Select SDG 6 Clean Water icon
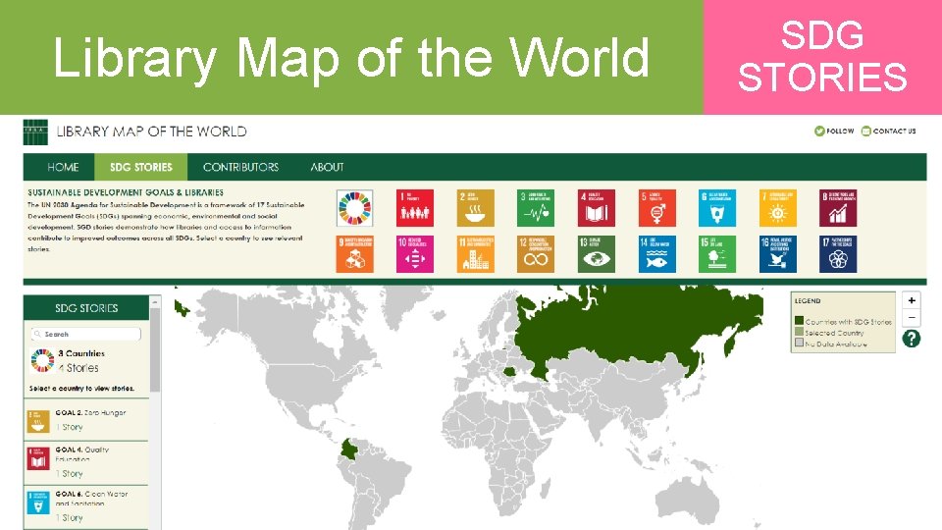 (x=716, y=208)
